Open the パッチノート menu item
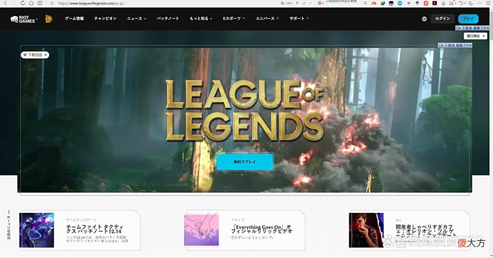 point(168,18)
